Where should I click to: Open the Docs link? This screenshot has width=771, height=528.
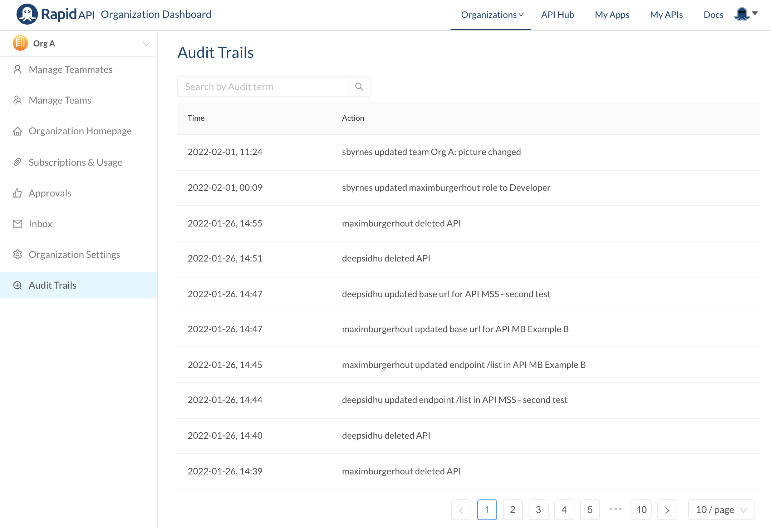(x=713, y=15)
